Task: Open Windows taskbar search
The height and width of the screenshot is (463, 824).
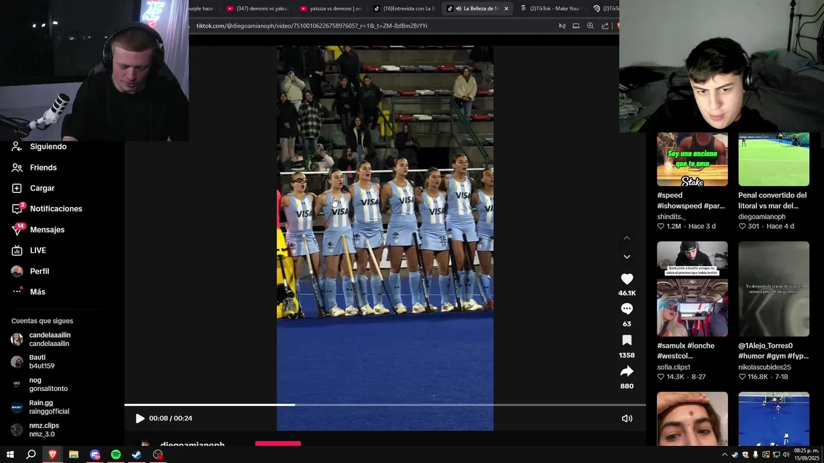Action: pyautogui.click(x=31, y=455)
